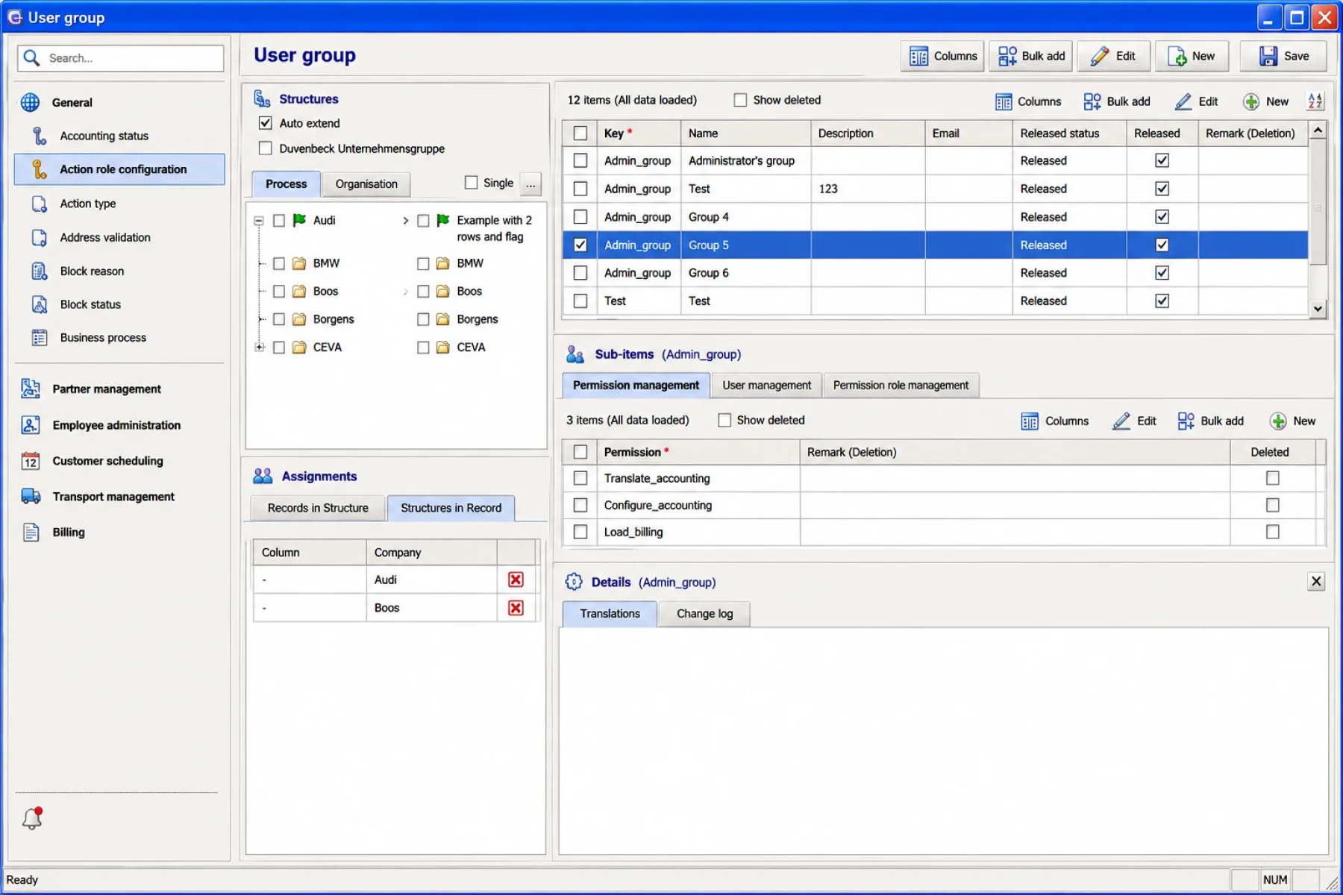The image size is (1343, 895).
Task: Click the CEVA folder icon in left tree
Action: [299, 347]
